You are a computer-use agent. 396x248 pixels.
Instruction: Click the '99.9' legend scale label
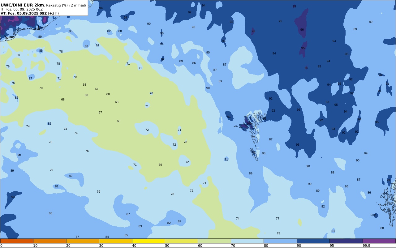tap(367, 246)
